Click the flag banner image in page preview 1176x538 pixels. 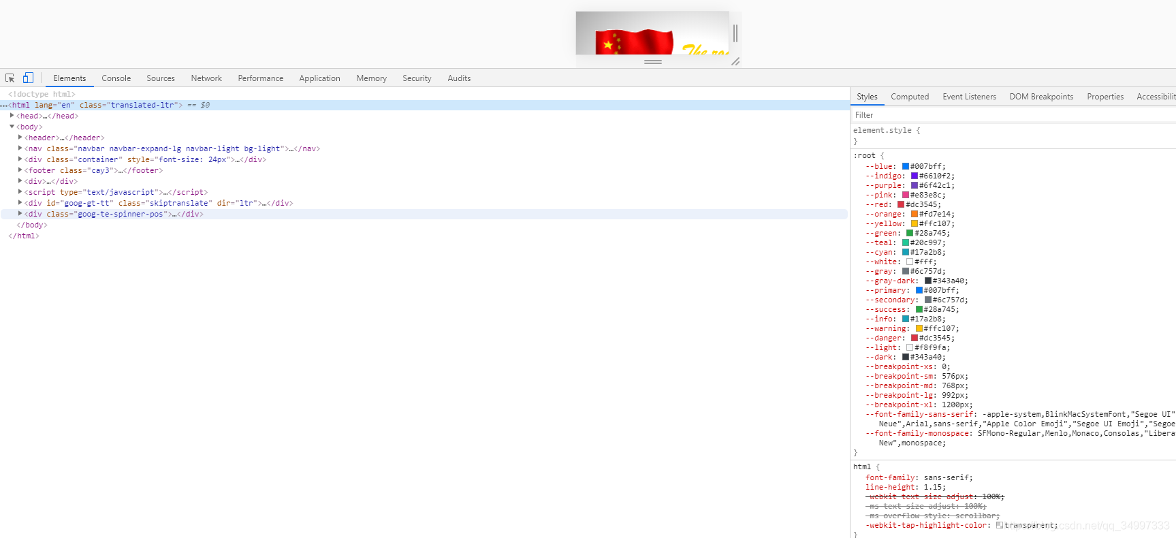[652, 33]
